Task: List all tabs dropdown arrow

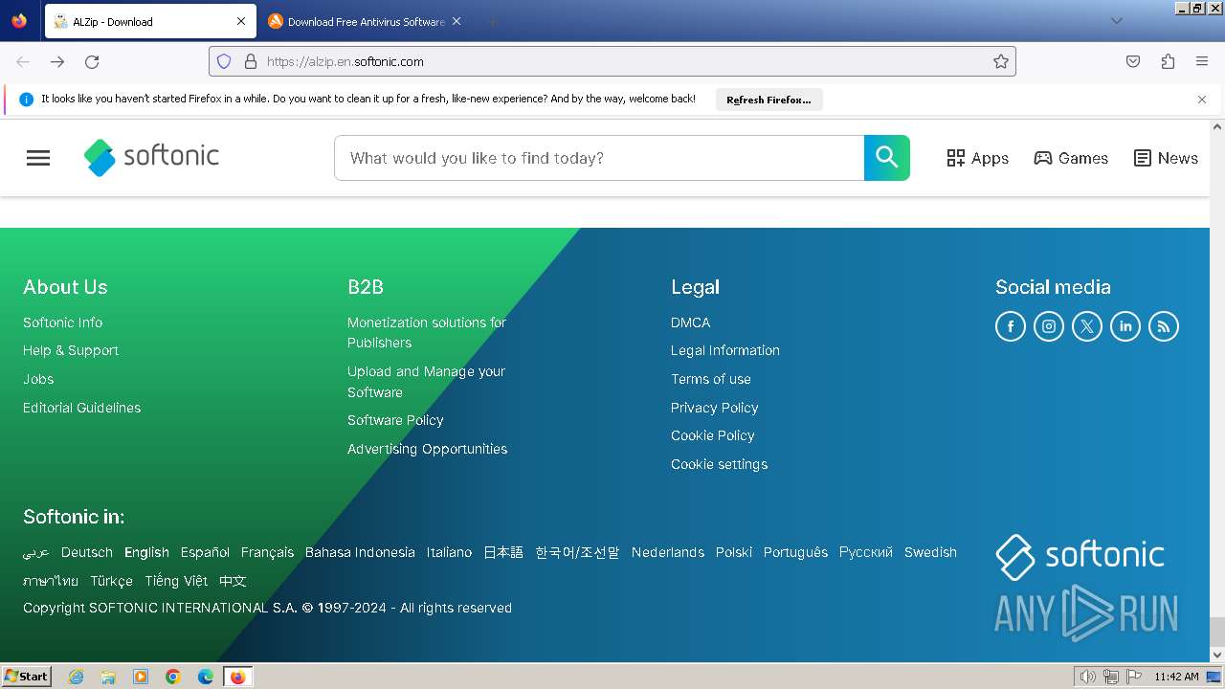Action: coord(1116,21)
